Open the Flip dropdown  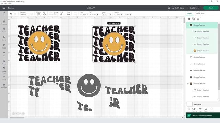pos(62,14)
